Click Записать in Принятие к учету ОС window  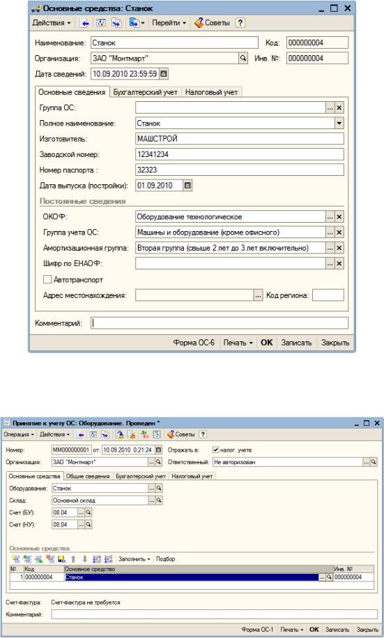click(337, 630)
